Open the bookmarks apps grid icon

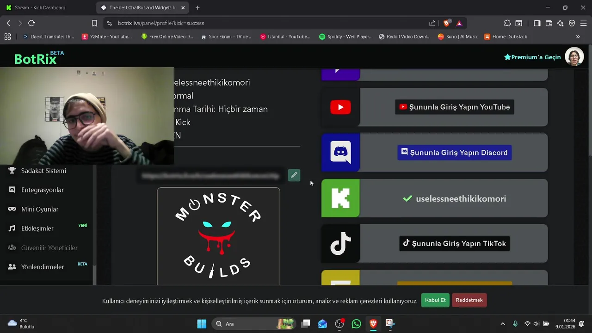(7, 37)
